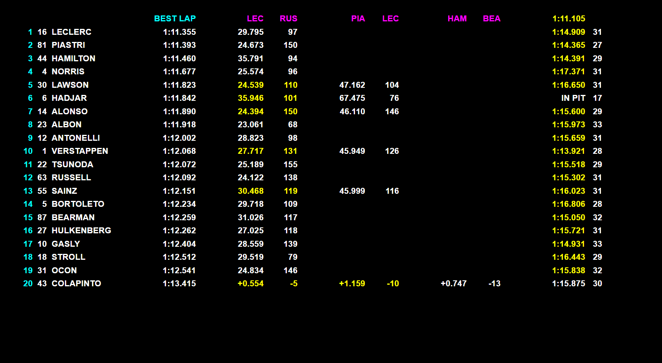
Task: Select the RUS column header
Action: click(288, 19)
